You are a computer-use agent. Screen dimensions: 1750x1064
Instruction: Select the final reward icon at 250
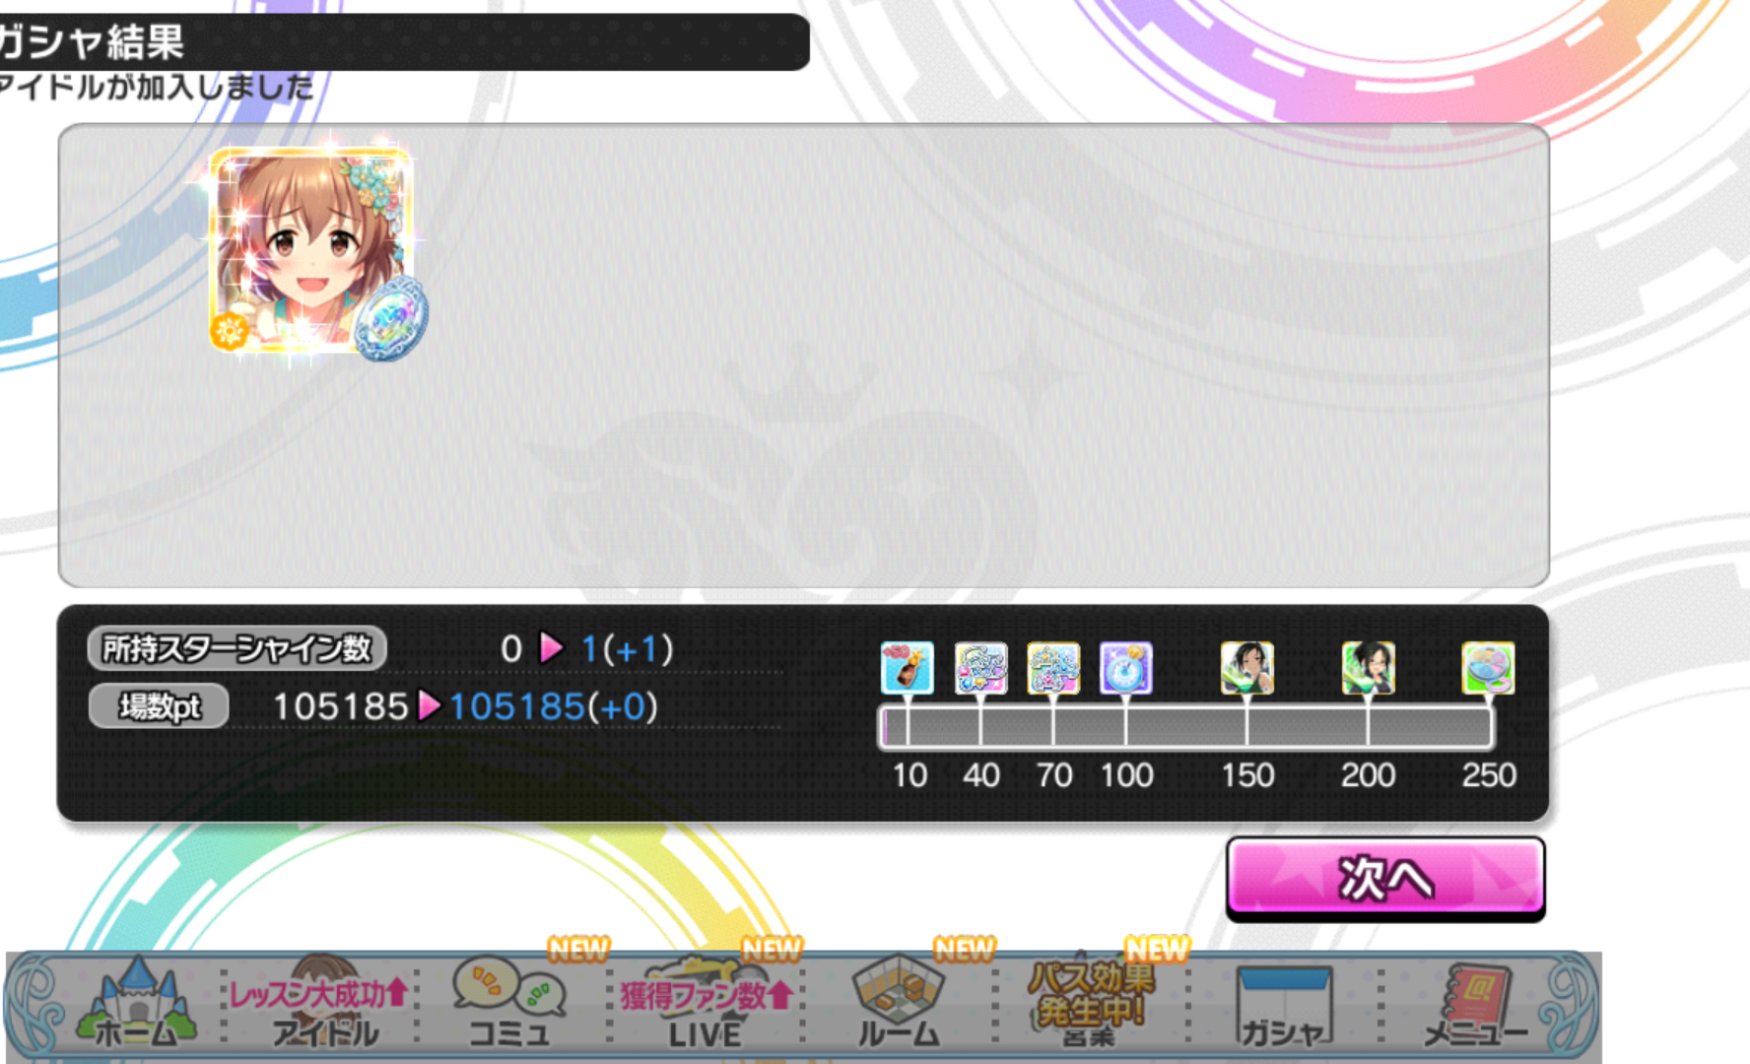click(1488, 668)
